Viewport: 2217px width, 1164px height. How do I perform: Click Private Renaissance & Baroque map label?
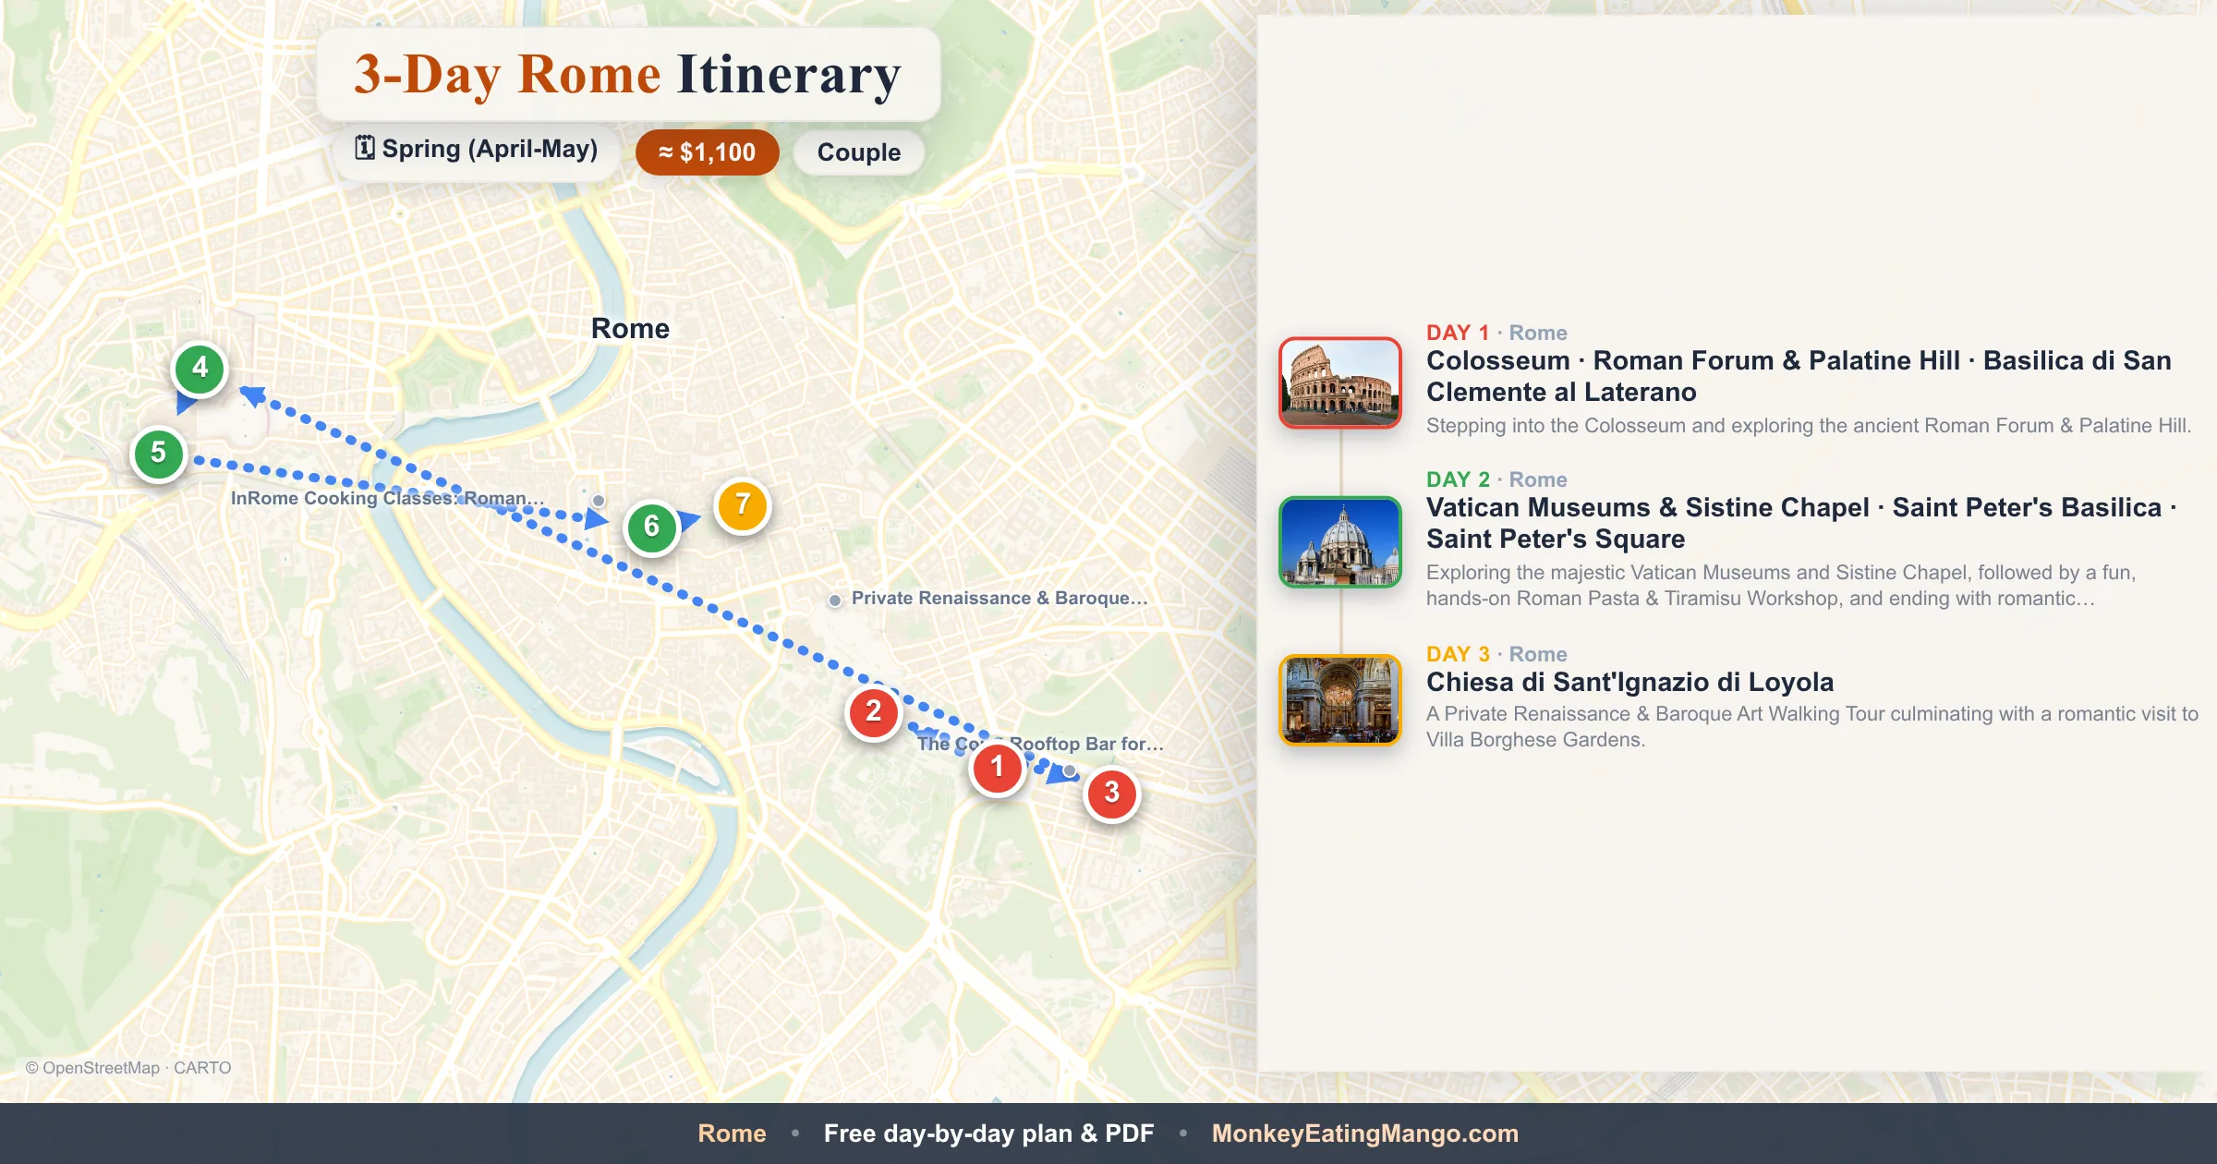point(999,598)
